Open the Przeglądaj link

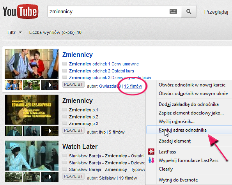pyautogui.click(x=216, y=12)
